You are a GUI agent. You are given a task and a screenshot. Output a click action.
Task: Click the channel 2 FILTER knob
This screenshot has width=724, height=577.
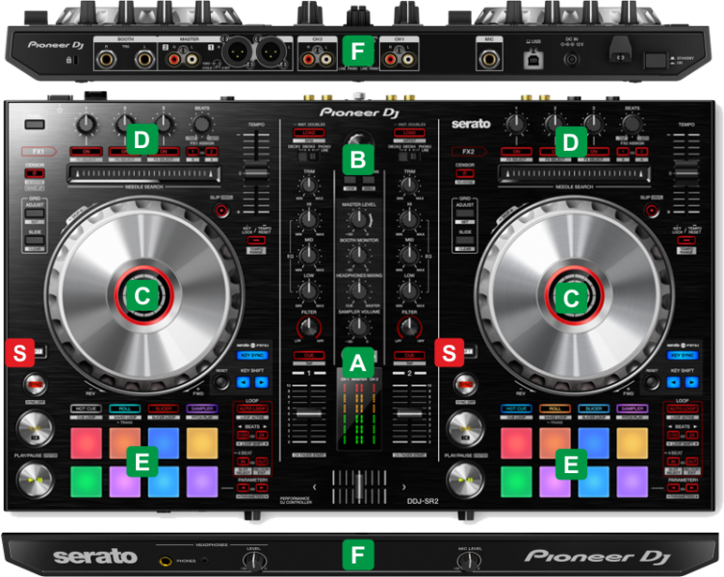tap(409, 327)
